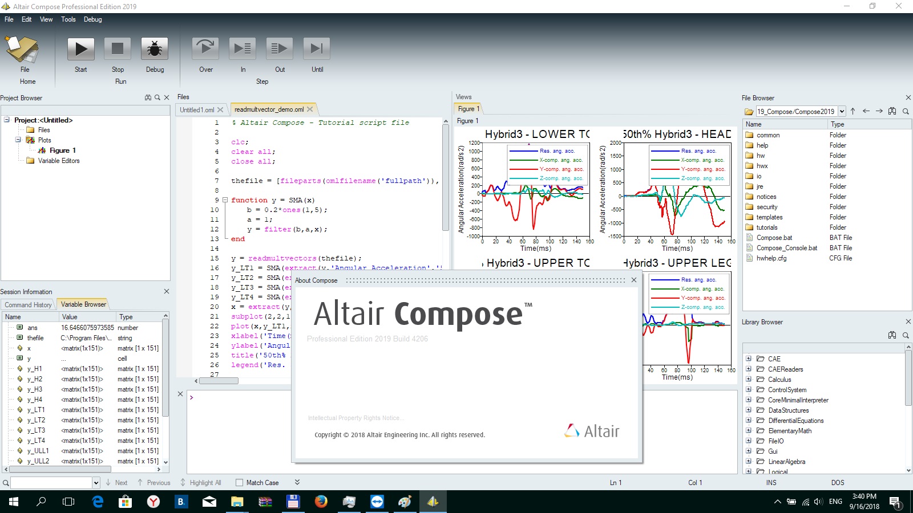The image size is (913, 513).
Task: Click the Start run button
Action: (x=81, y=49)
